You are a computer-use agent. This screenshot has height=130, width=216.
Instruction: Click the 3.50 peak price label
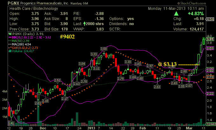[104, 49]
